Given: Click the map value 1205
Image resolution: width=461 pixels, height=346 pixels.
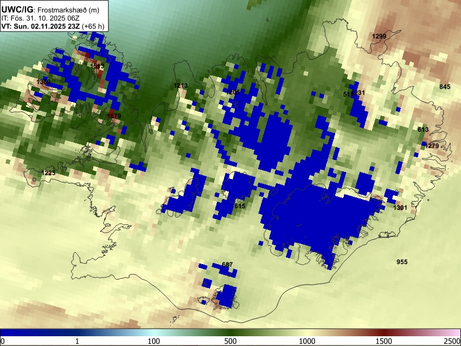Looking at the screenshot, I should pyautogui.click(x=233, y=92).
